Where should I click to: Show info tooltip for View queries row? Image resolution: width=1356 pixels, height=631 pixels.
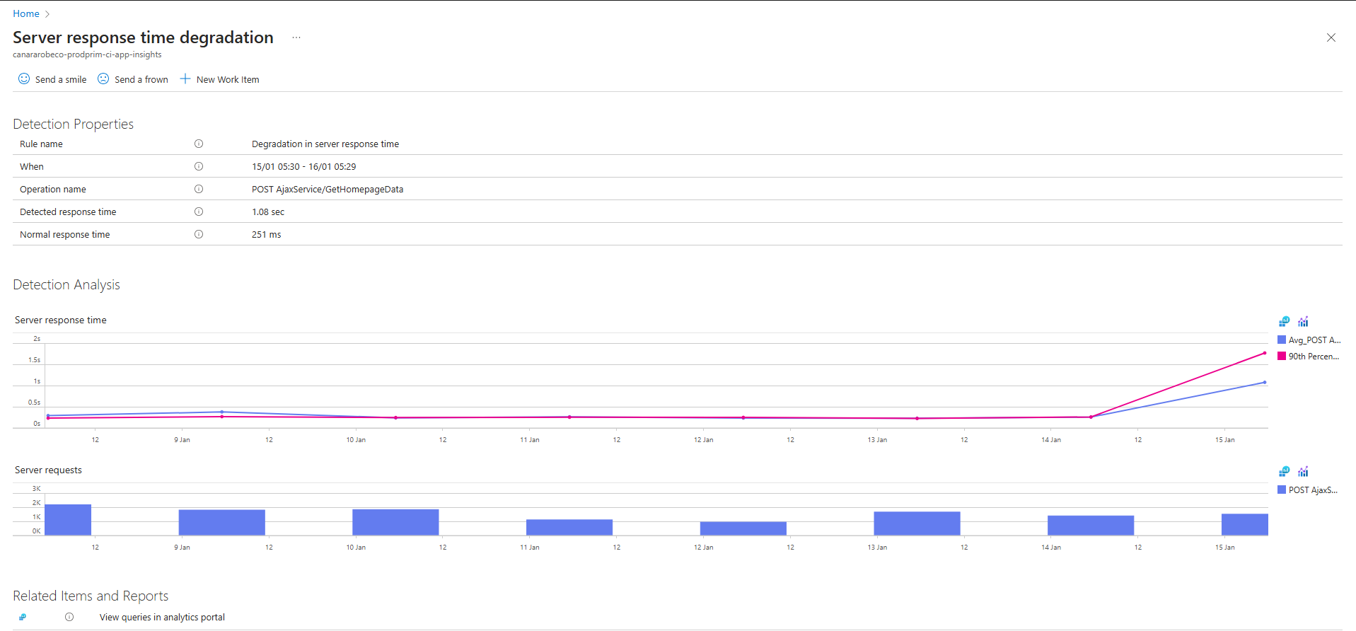[69, 617]
